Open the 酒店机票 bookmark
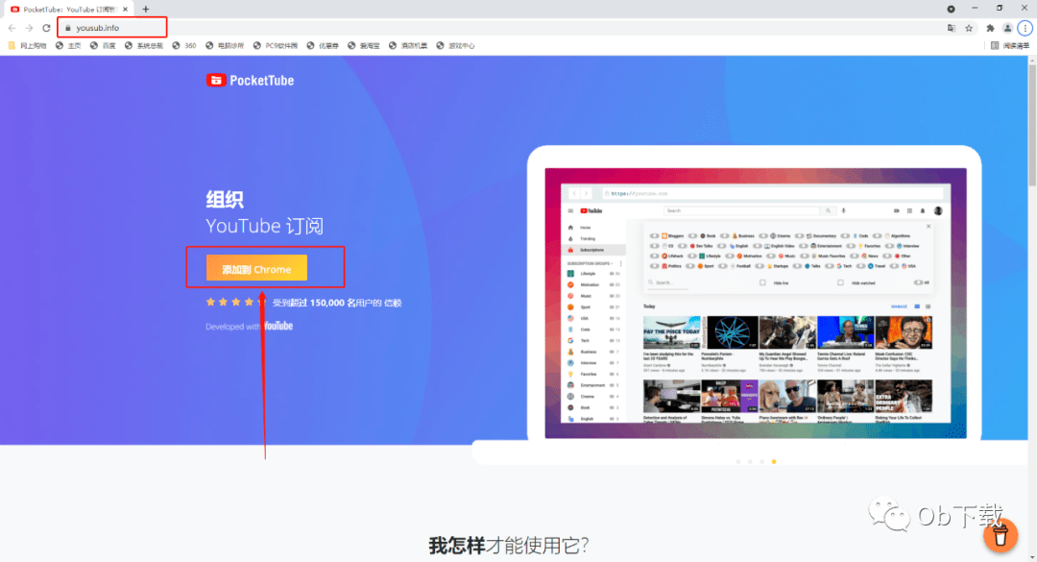The image size is (1037, 562). [408, 46]
